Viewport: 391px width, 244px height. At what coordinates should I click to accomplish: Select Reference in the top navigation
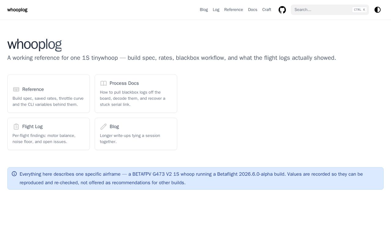pyautogui.click(x=234, y=10)
